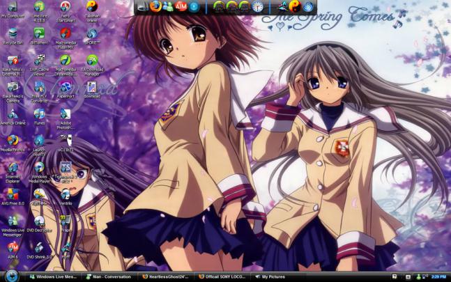
Task: Click the Firefox icon in top dock
Action: click(x=155, y=6)
